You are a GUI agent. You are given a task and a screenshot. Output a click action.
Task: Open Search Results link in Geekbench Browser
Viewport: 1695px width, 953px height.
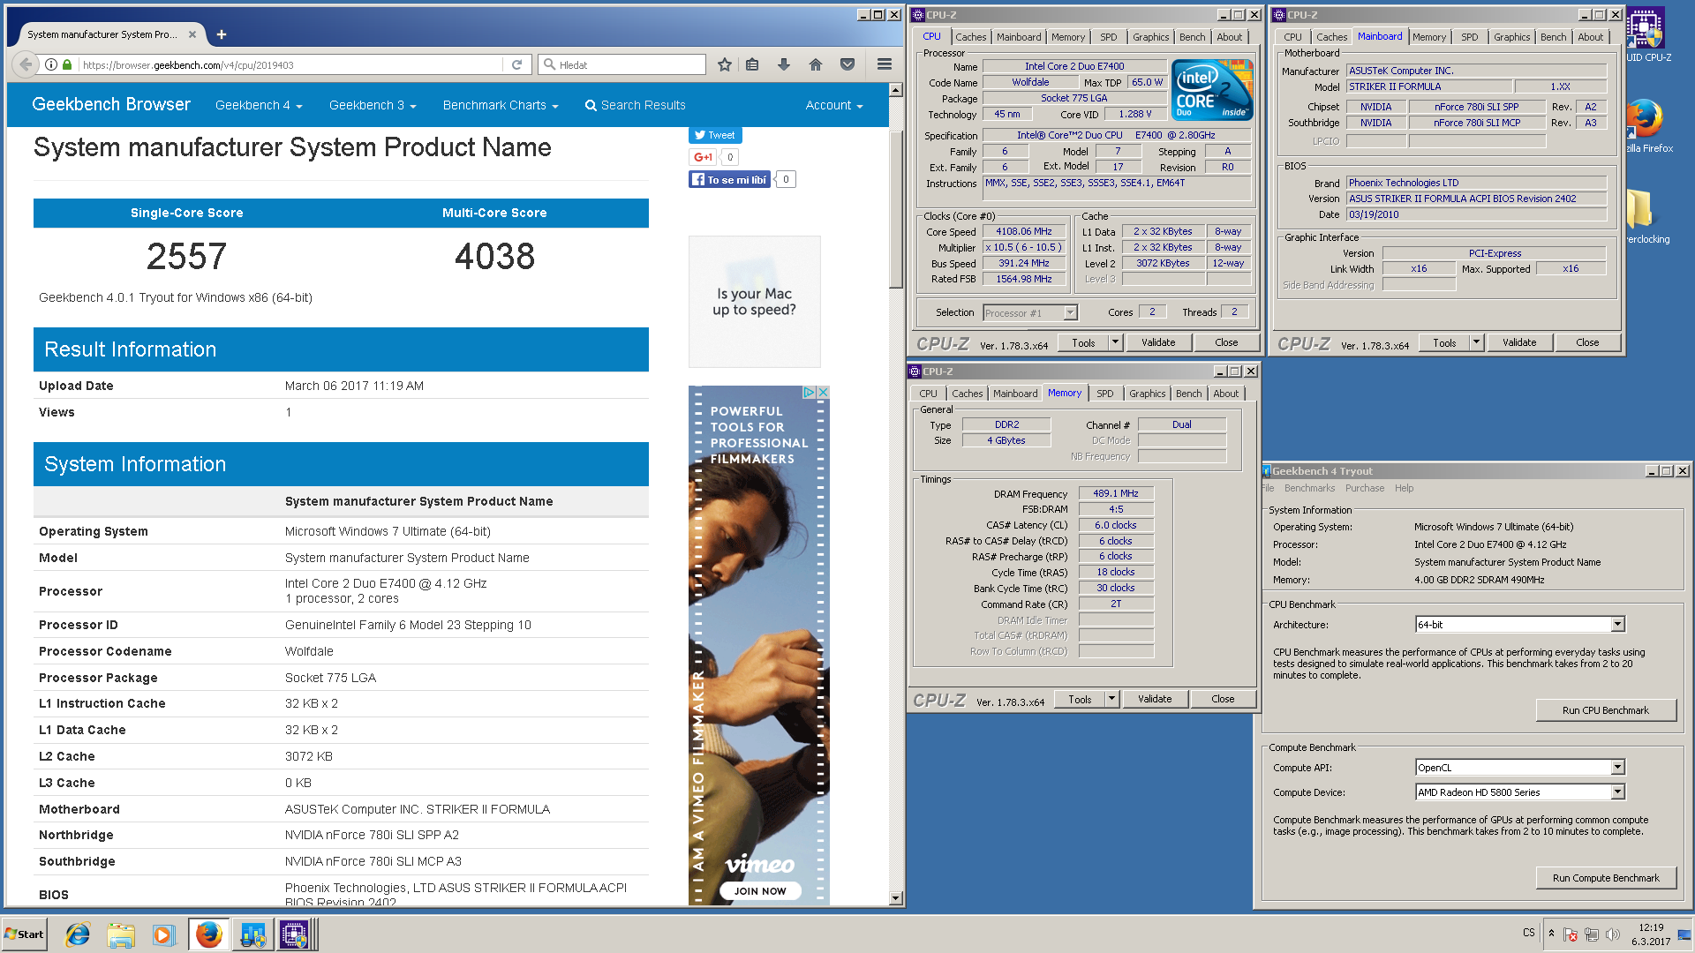(635, 105)
